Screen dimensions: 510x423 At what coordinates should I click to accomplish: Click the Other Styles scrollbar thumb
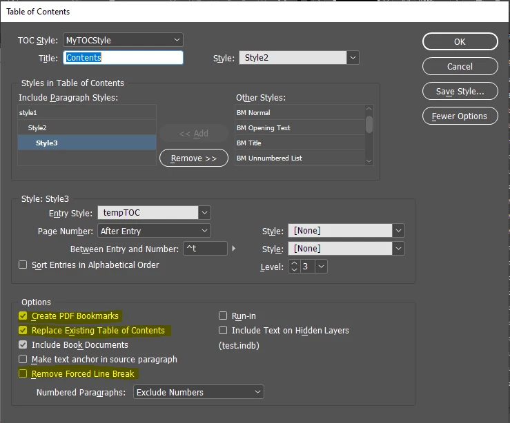(369, 124)
